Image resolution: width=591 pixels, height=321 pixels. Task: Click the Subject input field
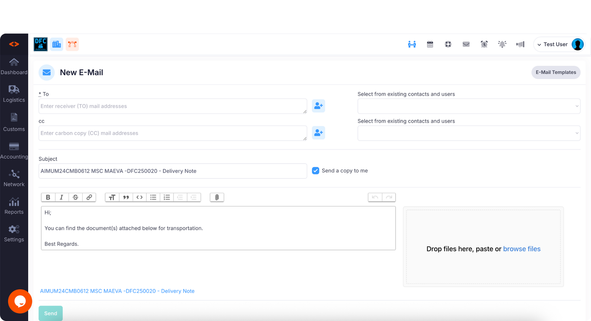pos(172,171)
